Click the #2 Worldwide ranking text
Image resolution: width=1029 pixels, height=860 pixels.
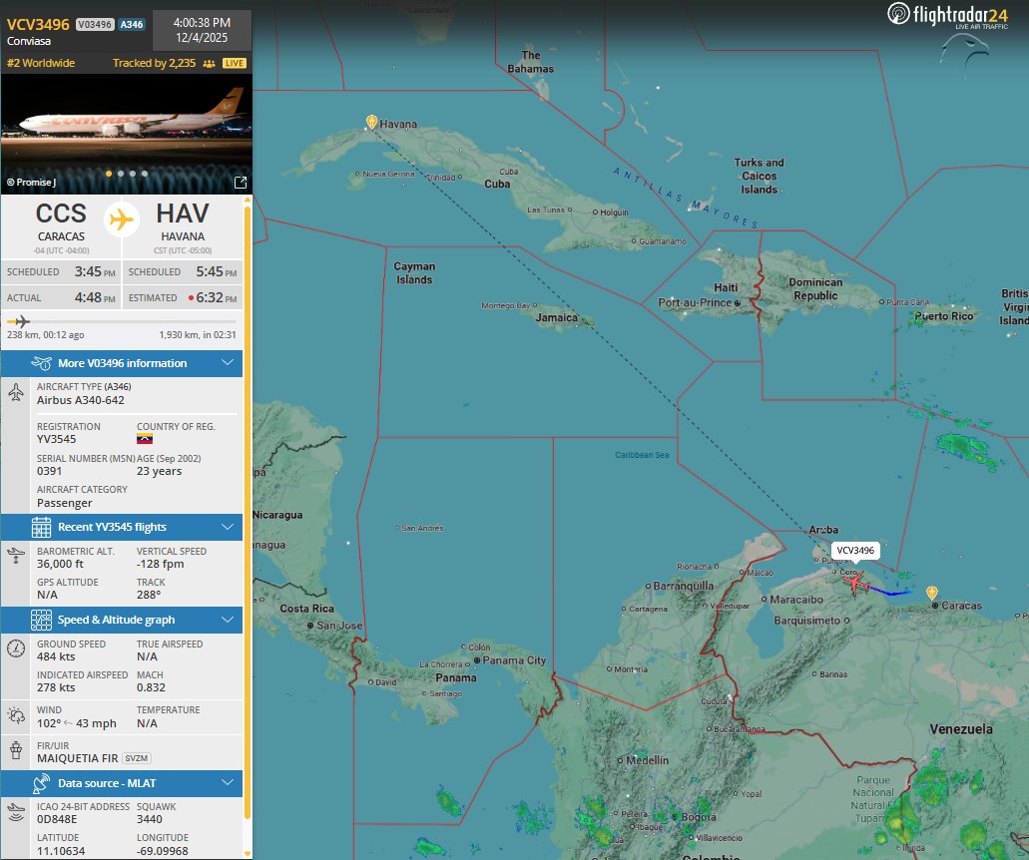[41, 63]
